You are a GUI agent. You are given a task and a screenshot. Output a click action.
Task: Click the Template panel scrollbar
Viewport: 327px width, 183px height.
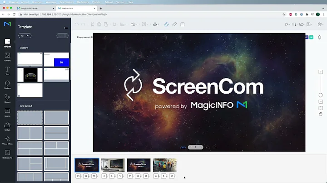(x=70, y=61)
